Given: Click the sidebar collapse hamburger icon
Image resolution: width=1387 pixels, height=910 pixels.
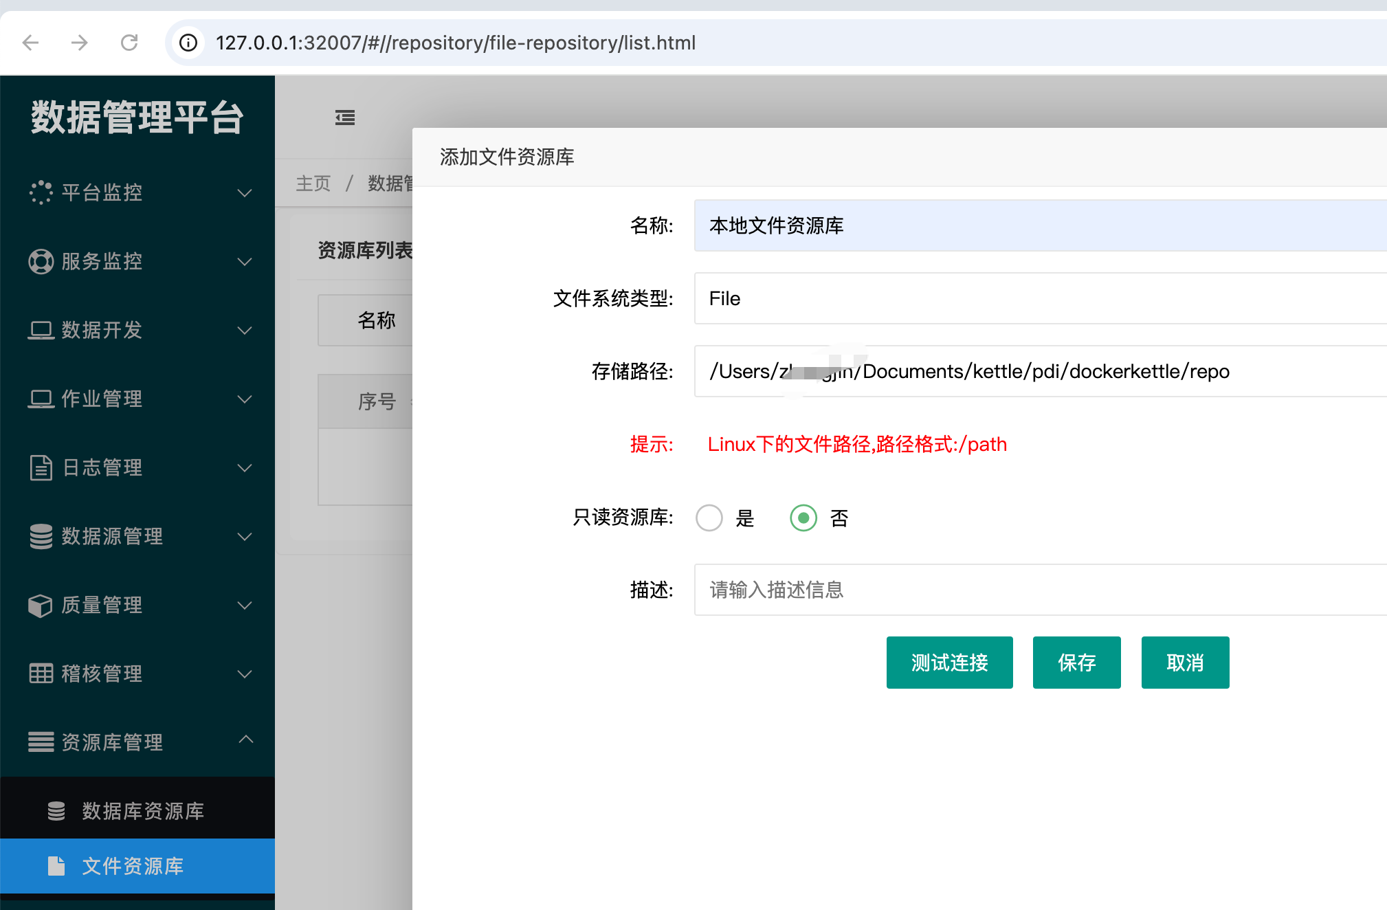Looking at the screenshot, I should pyautogui.click(x=345, y=118).
